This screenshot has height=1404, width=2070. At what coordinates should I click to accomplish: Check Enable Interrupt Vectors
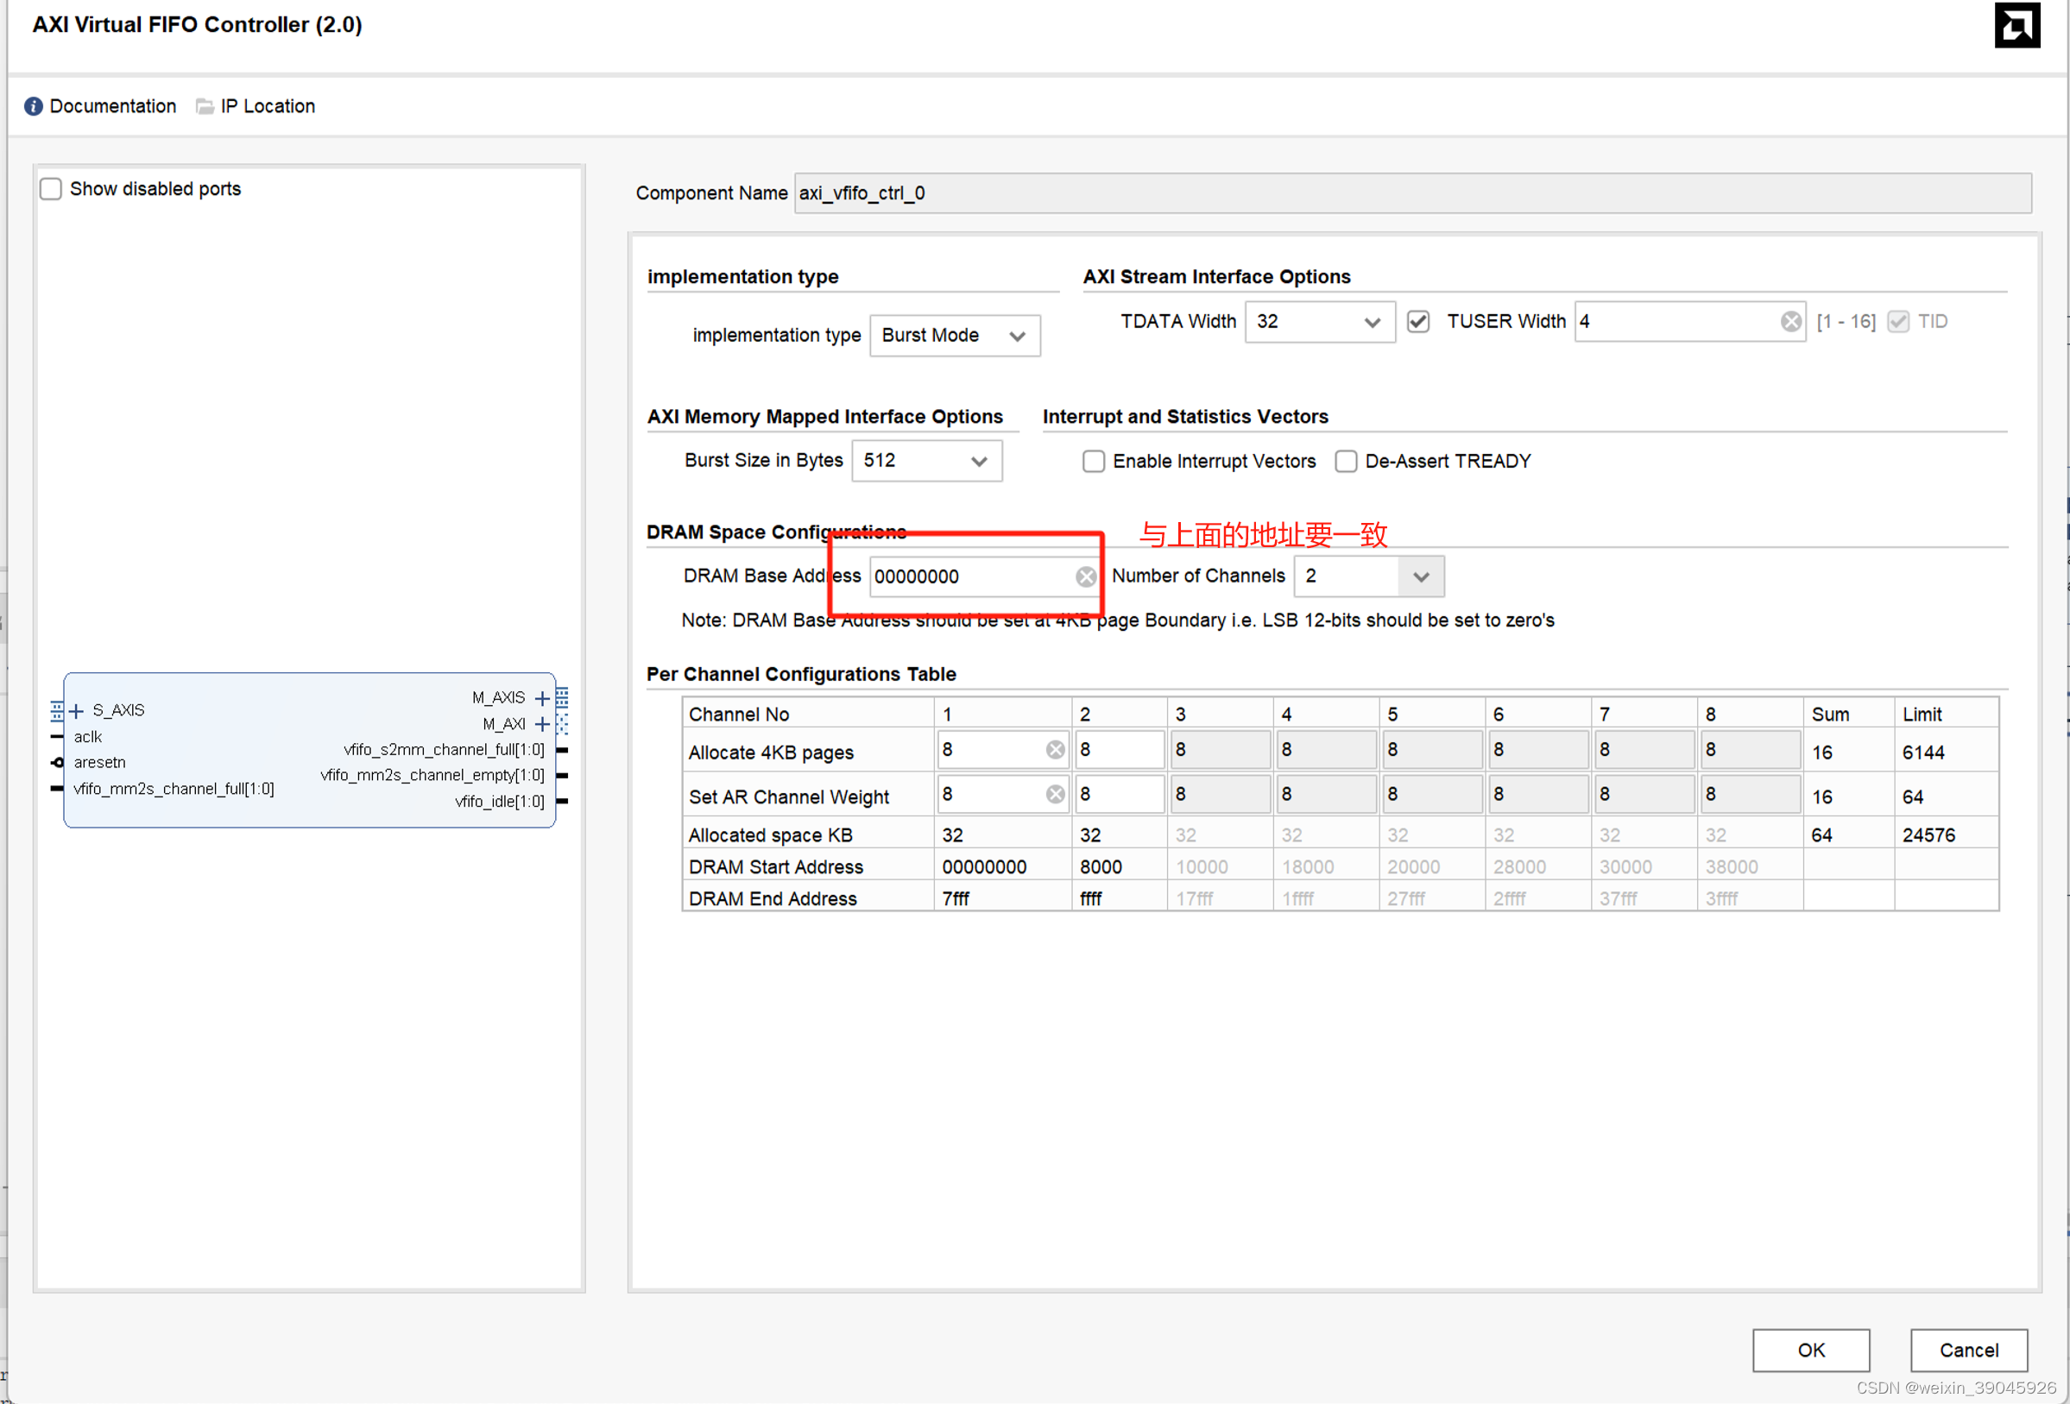[1093, 462]
